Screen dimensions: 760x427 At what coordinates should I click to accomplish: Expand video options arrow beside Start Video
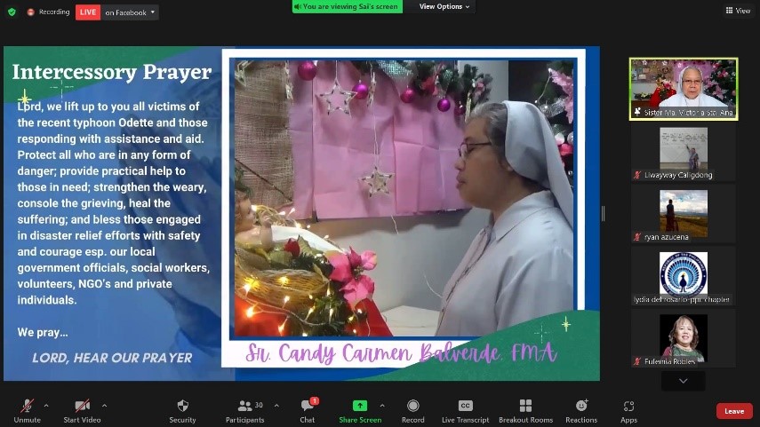[x=104, y=405]
